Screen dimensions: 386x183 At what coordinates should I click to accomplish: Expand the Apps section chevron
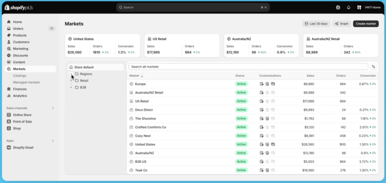53,141
